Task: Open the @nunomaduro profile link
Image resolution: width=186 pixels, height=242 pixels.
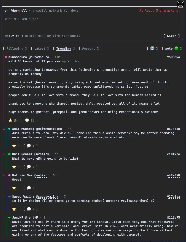Action: pyautogui.click(x=39, y=57)
